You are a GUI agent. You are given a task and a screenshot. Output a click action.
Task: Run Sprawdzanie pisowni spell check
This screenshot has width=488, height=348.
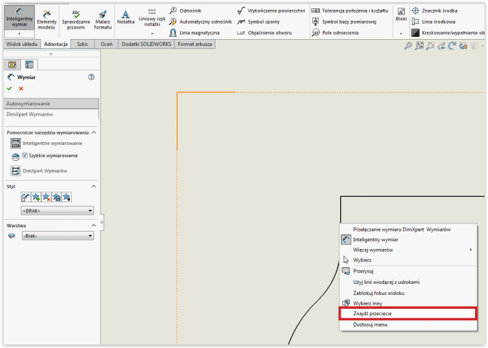(x=75, y=20)
